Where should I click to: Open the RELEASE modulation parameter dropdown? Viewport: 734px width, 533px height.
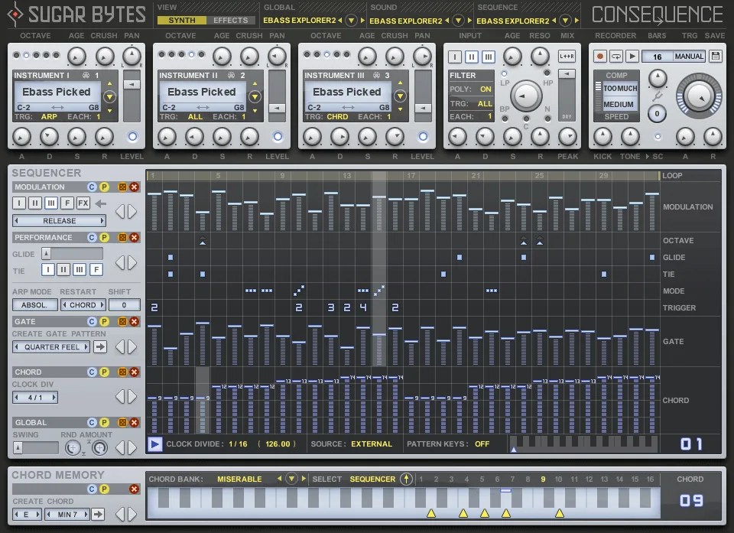pyautogui.click(x=58, y=219)
